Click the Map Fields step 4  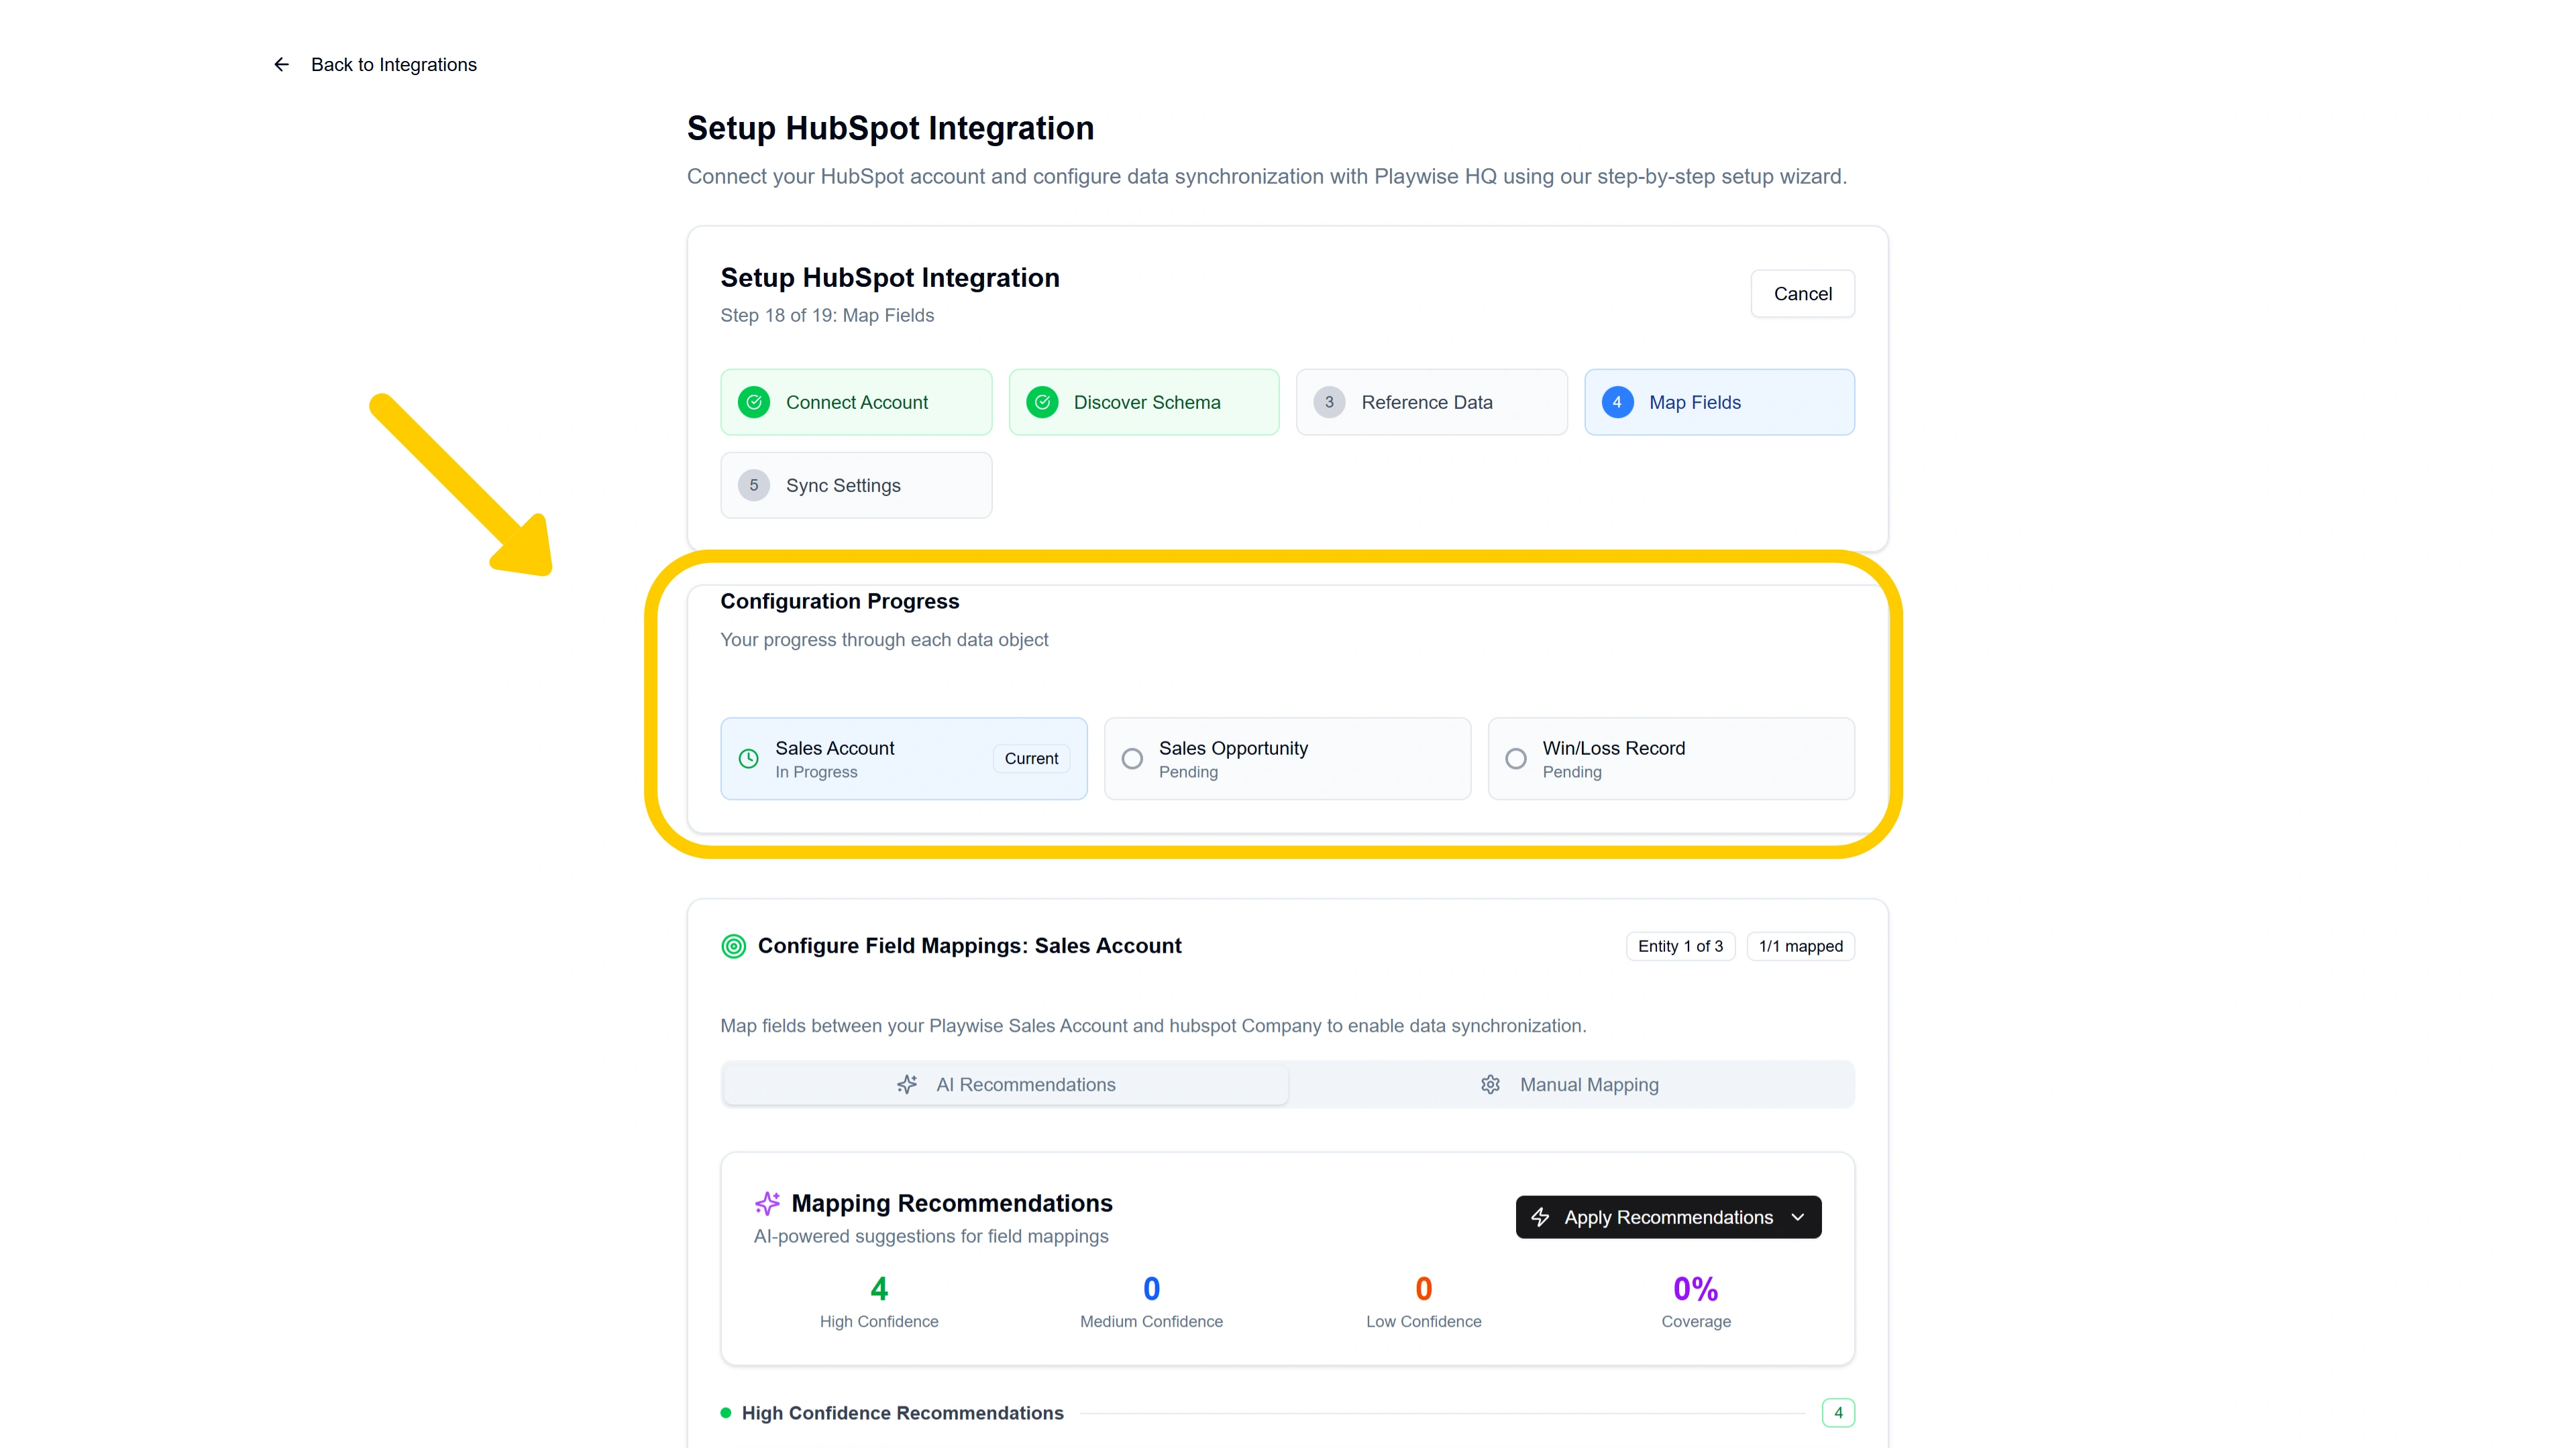(x=1719, y=402)
